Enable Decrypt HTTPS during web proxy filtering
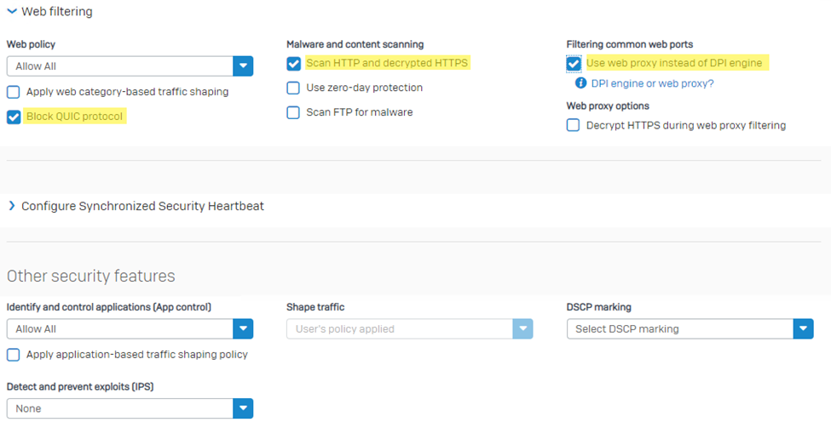Viewport: 831px width, 422px height. [574, 126]
